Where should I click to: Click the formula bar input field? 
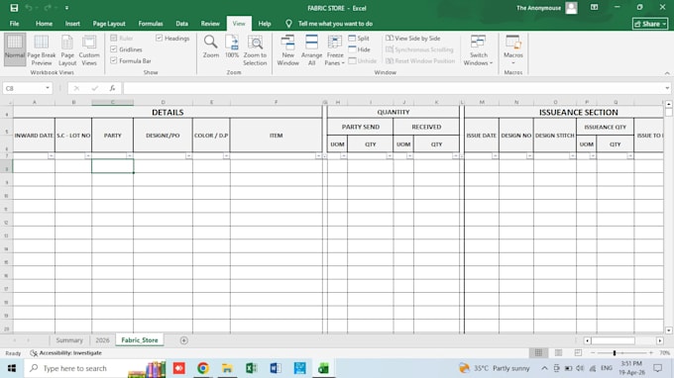pos(393,88)
